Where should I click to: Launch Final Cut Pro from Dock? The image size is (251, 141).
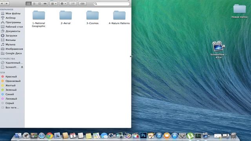135,136
